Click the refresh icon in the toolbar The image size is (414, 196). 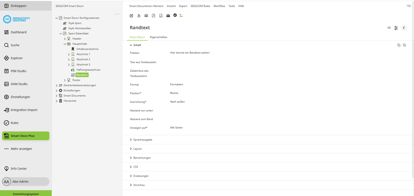pos(139,16)
